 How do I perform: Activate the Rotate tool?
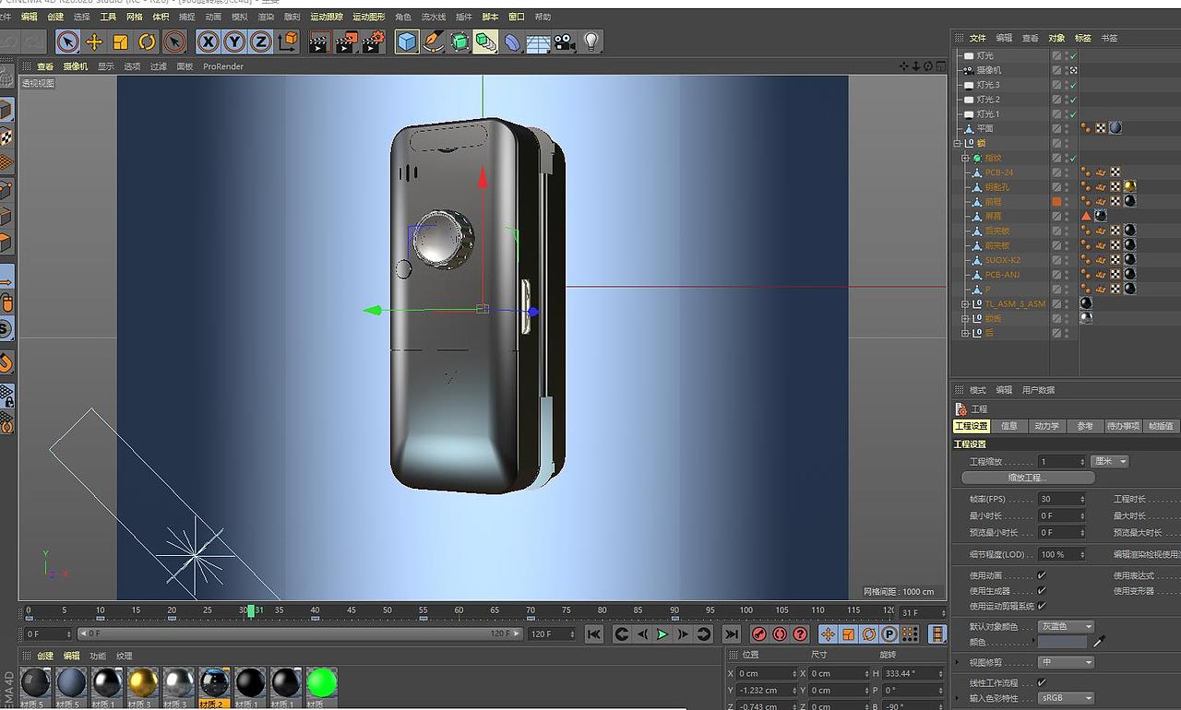(148, 41)
